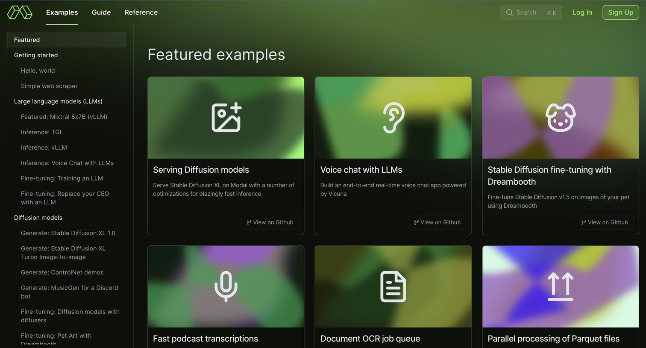
Task: Click git branch icon under Voice chat with LLMs
Action: pos(416,223)
